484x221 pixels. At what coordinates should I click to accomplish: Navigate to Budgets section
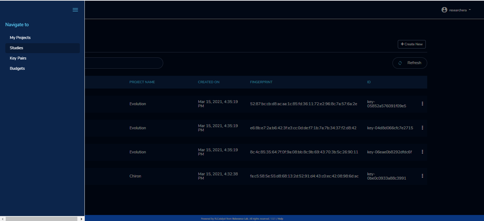click(17, 68)
